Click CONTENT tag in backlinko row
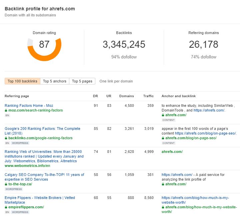The height and width of the screenshot is (216, 240). [x=169, y=143]
